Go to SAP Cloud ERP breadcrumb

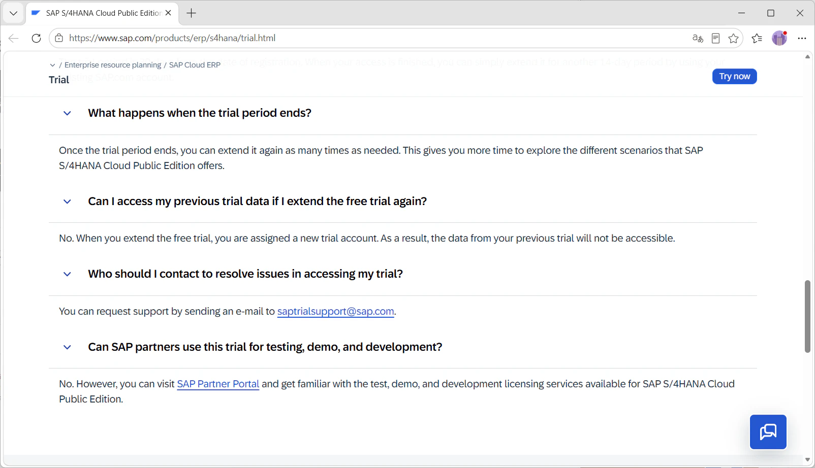coord(195,65)
